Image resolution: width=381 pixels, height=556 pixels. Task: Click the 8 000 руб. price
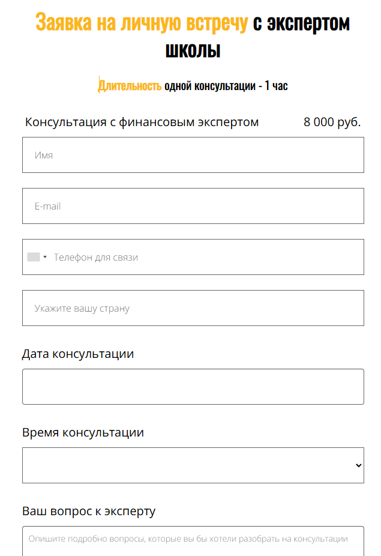pyautogui.click(x=332, y=122)
